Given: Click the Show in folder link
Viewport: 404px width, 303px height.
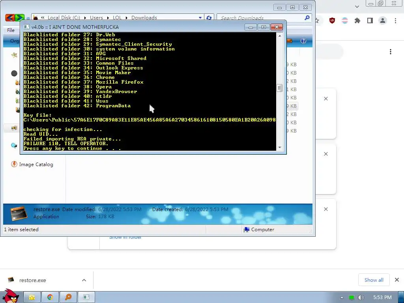Looking at the screenshot, I should point(125,238).
